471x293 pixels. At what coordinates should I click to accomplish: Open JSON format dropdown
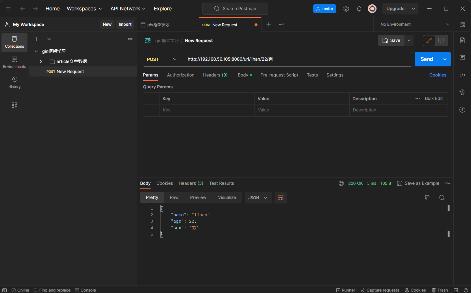[258, 198]
